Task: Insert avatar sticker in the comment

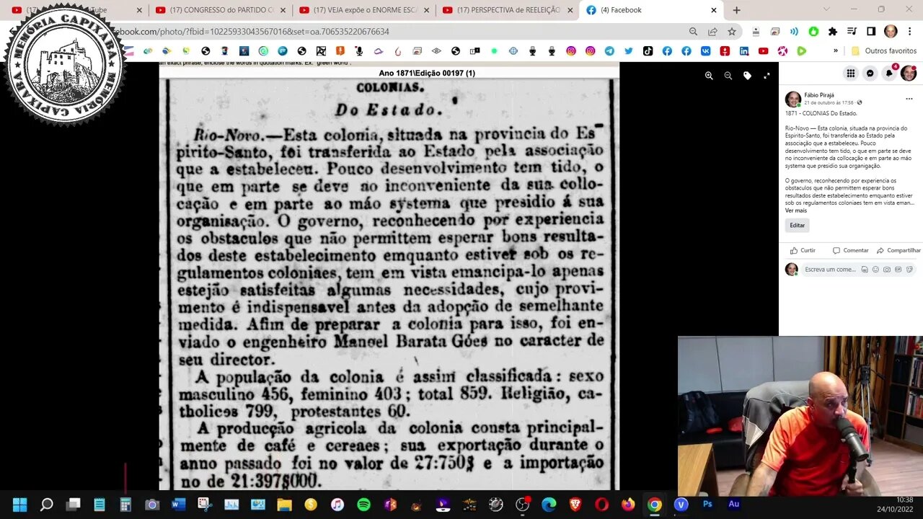Action: [865, 270]
